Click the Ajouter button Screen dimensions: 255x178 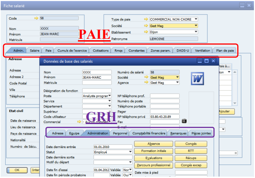[226, 111]
